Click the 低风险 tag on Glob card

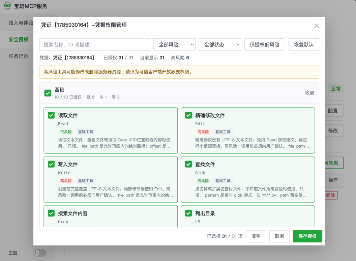(203, 181)
